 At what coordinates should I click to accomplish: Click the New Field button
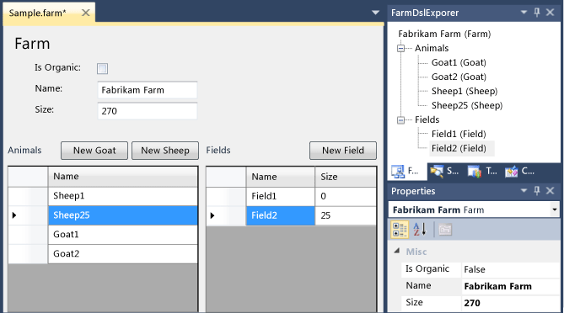tap(343, 151)
